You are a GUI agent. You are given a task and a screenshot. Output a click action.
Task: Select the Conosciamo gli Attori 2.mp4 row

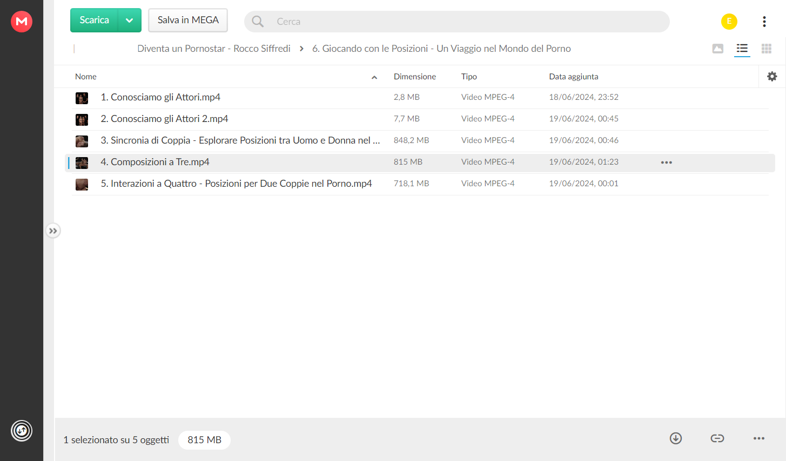click(x=420, y=119)
